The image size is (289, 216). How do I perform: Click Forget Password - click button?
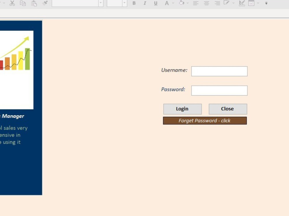coord(205,121)
